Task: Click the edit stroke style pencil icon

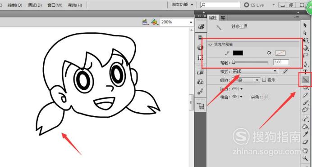Action: (x=285, y=71)
